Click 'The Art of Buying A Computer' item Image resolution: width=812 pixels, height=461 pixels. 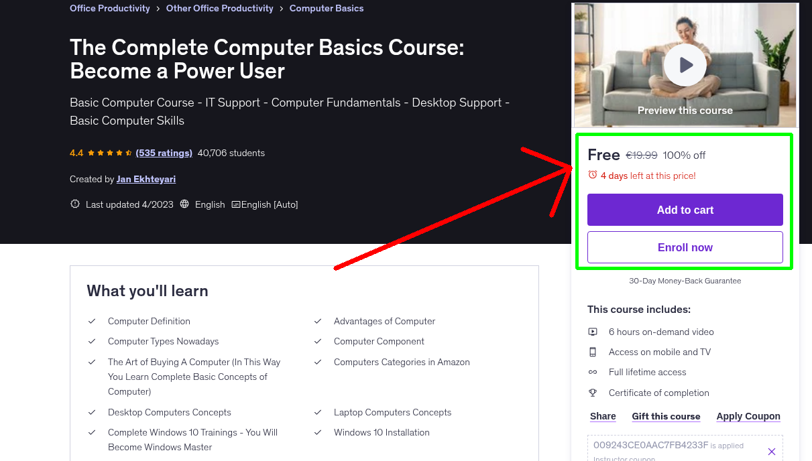[x=194, y=377]
